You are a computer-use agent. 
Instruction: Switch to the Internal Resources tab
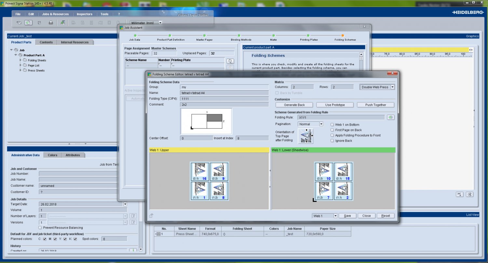pos(75,42)
